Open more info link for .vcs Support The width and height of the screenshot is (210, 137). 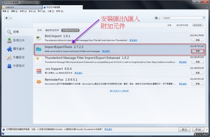pyautogui.click(x=78, y=73)
